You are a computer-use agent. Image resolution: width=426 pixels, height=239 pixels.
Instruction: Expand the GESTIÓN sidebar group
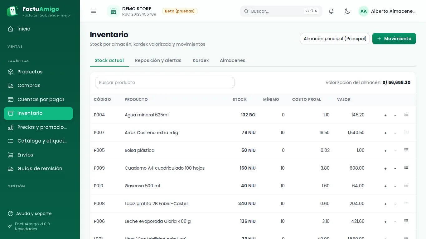[16, 186]
